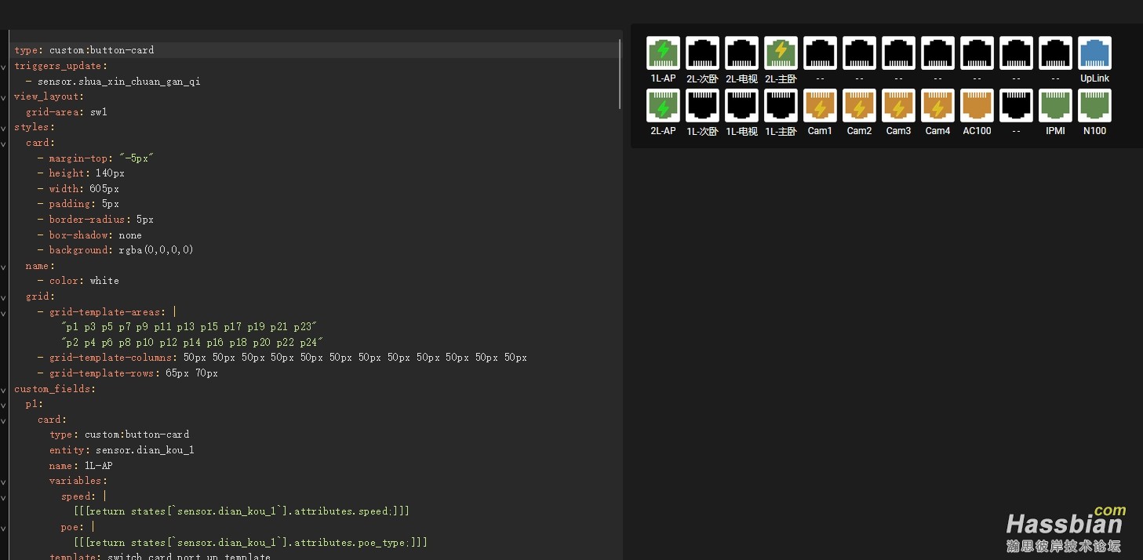
Task: Select the AC100 port icon
Action: pyautogui.click(x=977, y=106)
